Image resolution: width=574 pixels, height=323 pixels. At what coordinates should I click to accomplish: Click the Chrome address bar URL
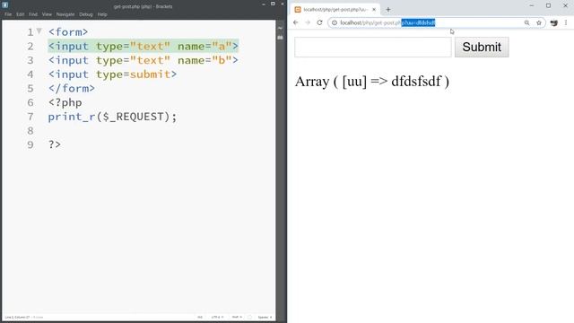[387, 22]
